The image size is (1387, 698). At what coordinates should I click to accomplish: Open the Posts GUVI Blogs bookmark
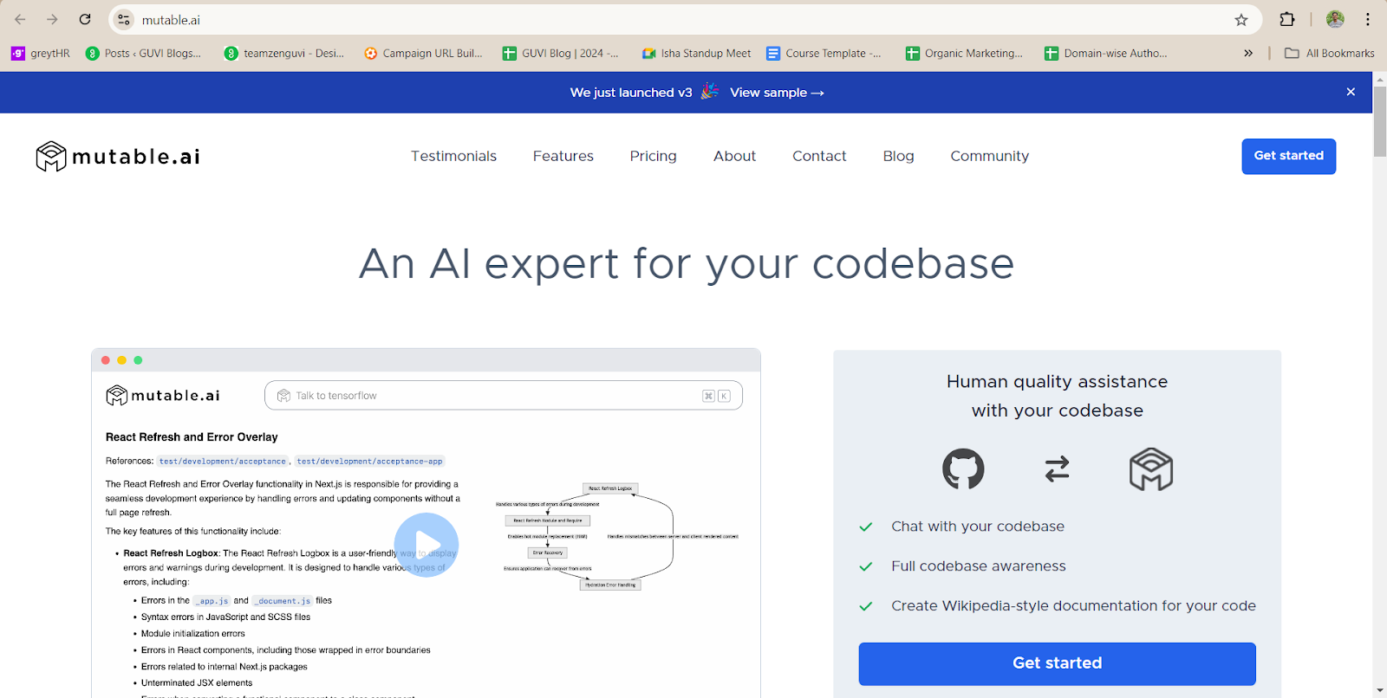[x=144, y=53]
